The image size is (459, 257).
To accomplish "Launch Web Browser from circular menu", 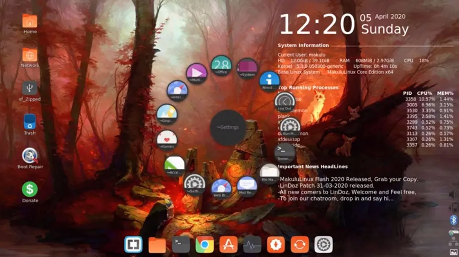I will [x=221, y=188].
